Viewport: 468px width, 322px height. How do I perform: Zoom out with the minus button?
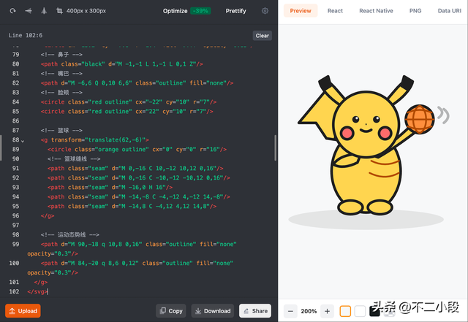[290, 311]
